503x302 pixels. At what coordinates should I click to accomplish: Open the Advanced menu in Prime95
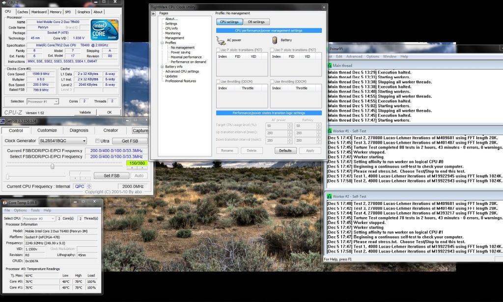click(x=354, y=56)
